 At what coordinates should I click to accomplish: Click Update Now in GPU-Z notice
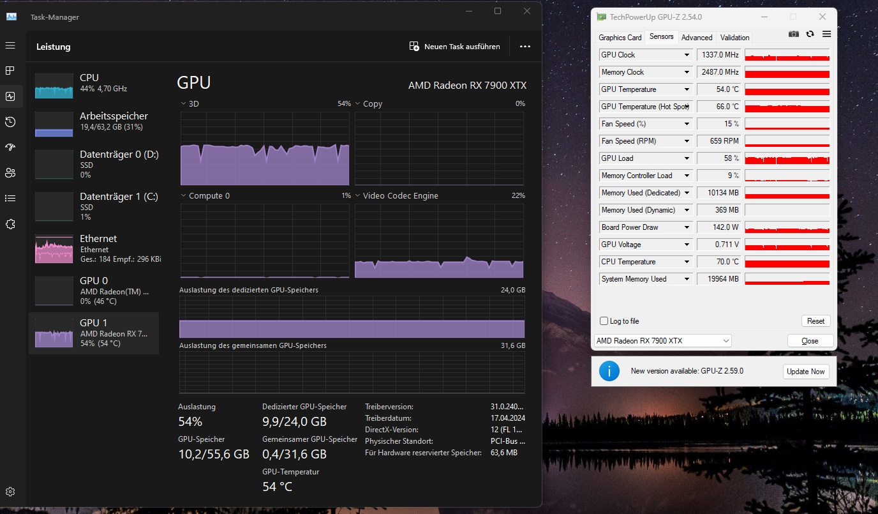pyautogui.click(x=806, y=372)
